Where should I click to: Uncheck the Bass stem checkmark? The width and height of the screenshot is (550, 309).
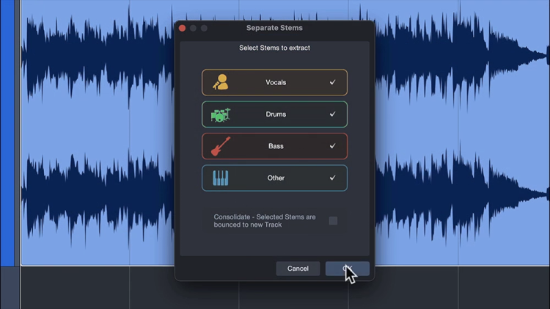[x=332, y=146]
